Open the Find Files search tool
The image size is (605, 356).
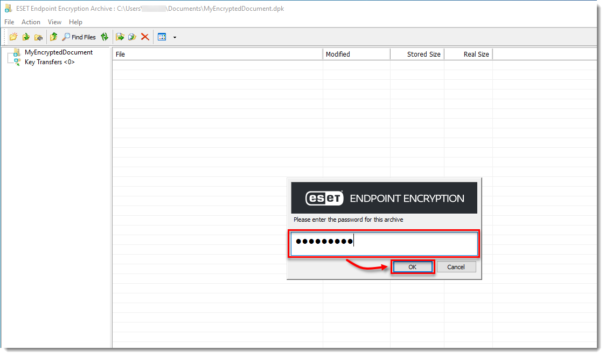click(x=78, y=37)
